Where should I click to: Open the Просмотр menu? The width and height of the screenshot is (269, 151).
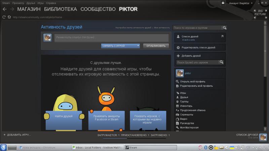click(x=18, y=3)
